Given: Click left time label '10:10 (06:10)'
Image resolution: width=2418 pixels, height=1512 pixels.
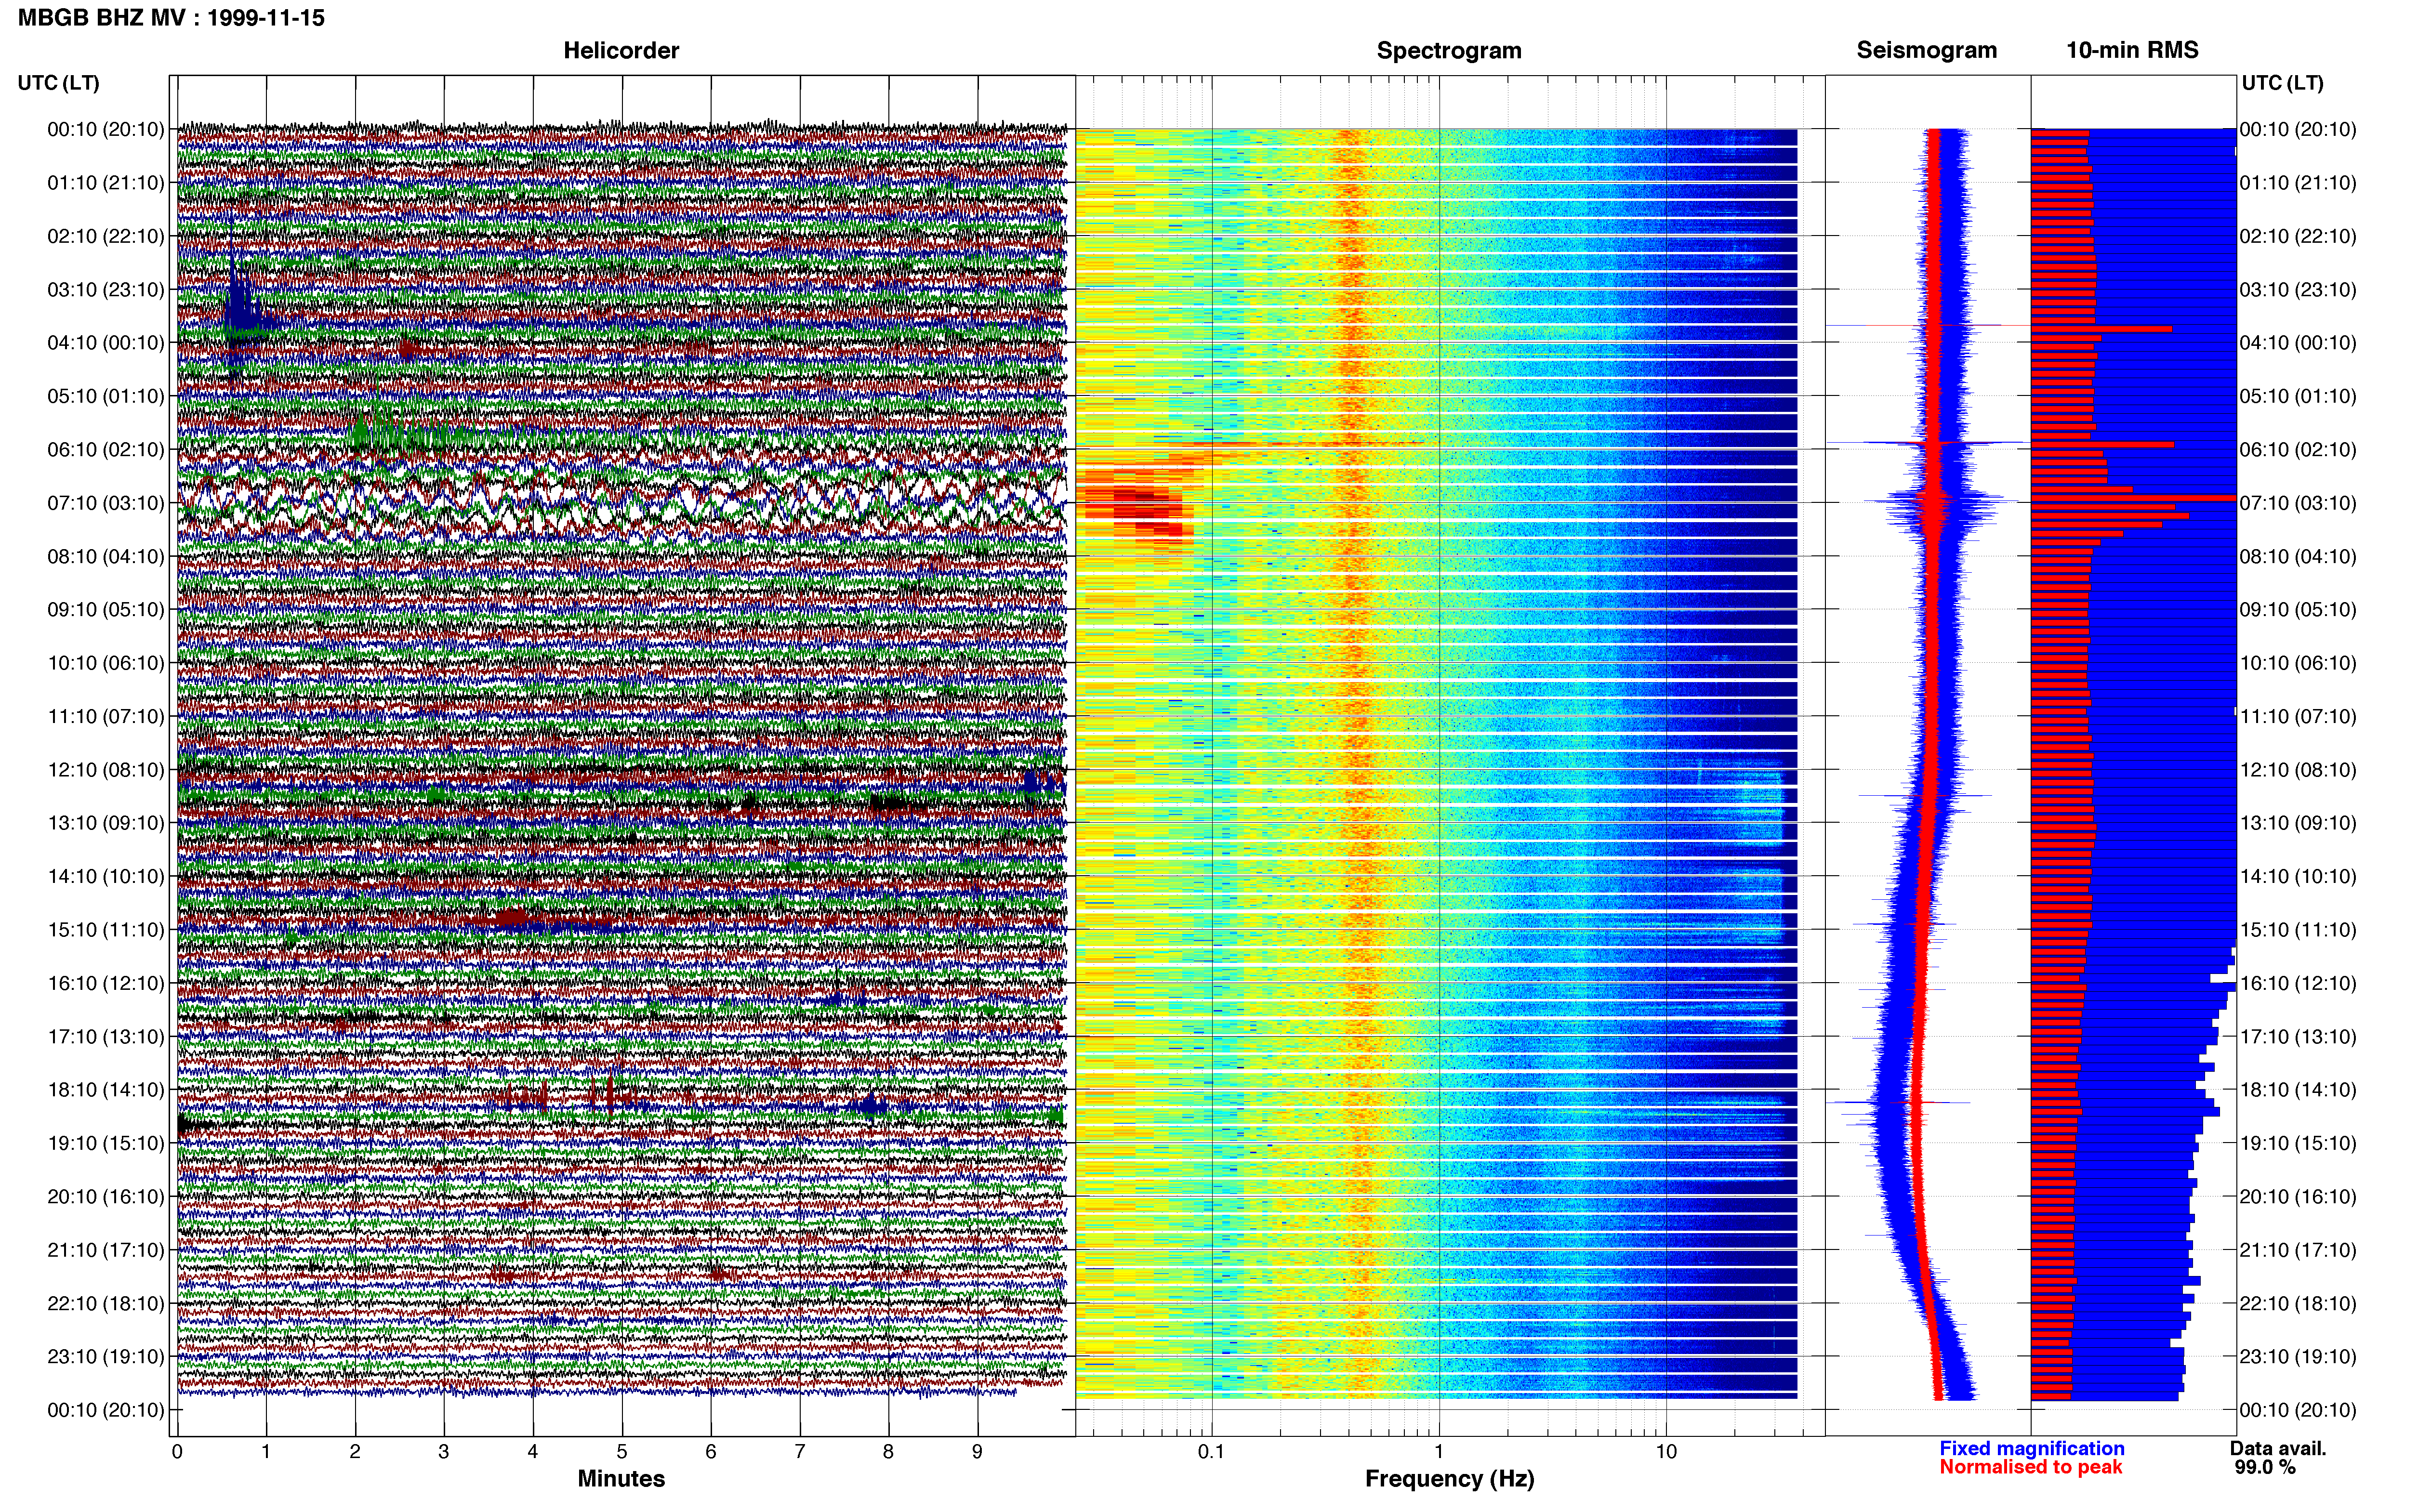Looking at the screenshot, I should point(106,662).
